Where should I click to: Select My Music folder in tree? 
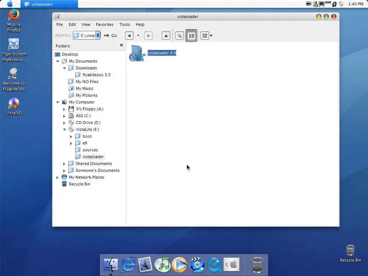point(84,88)
